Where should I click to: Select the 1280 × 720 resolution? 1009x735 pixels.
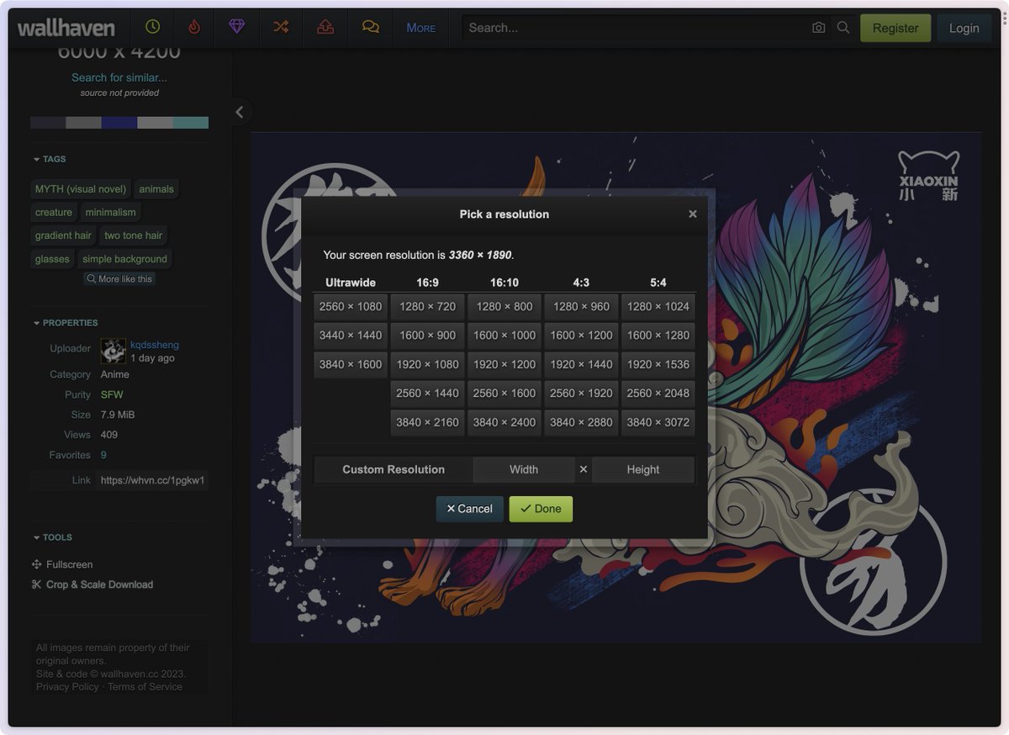tap(427, 306)
